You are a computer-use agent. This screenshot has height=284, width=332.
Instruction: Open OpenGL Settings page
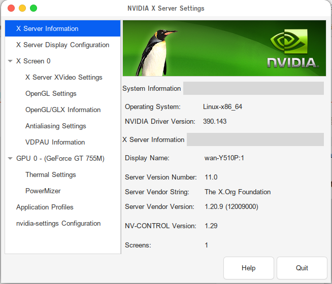[x=51, y=93]
